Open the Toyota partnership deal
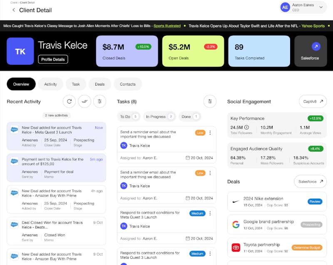Screen dimensions: 333x265 click(277, 248)
